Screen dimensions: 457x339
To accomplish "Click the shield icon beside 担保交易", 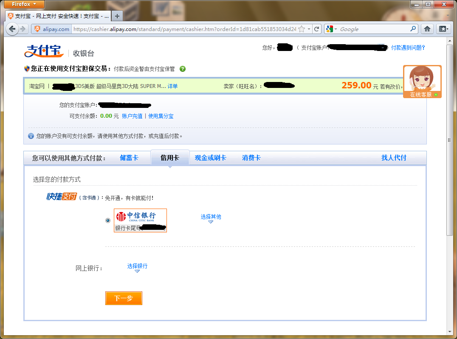I will pos(27,69).
